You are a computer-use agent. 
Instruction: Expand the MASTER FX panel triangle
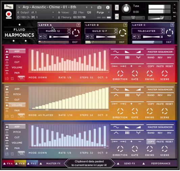(41, 164)
